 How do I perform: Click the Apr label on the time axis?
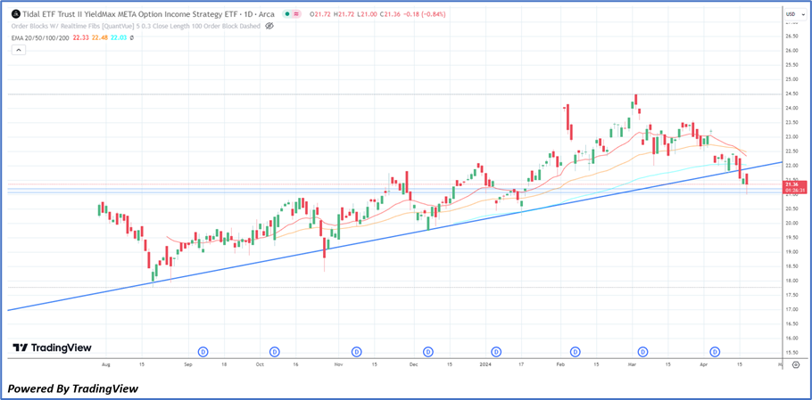(x=704, y=364)
